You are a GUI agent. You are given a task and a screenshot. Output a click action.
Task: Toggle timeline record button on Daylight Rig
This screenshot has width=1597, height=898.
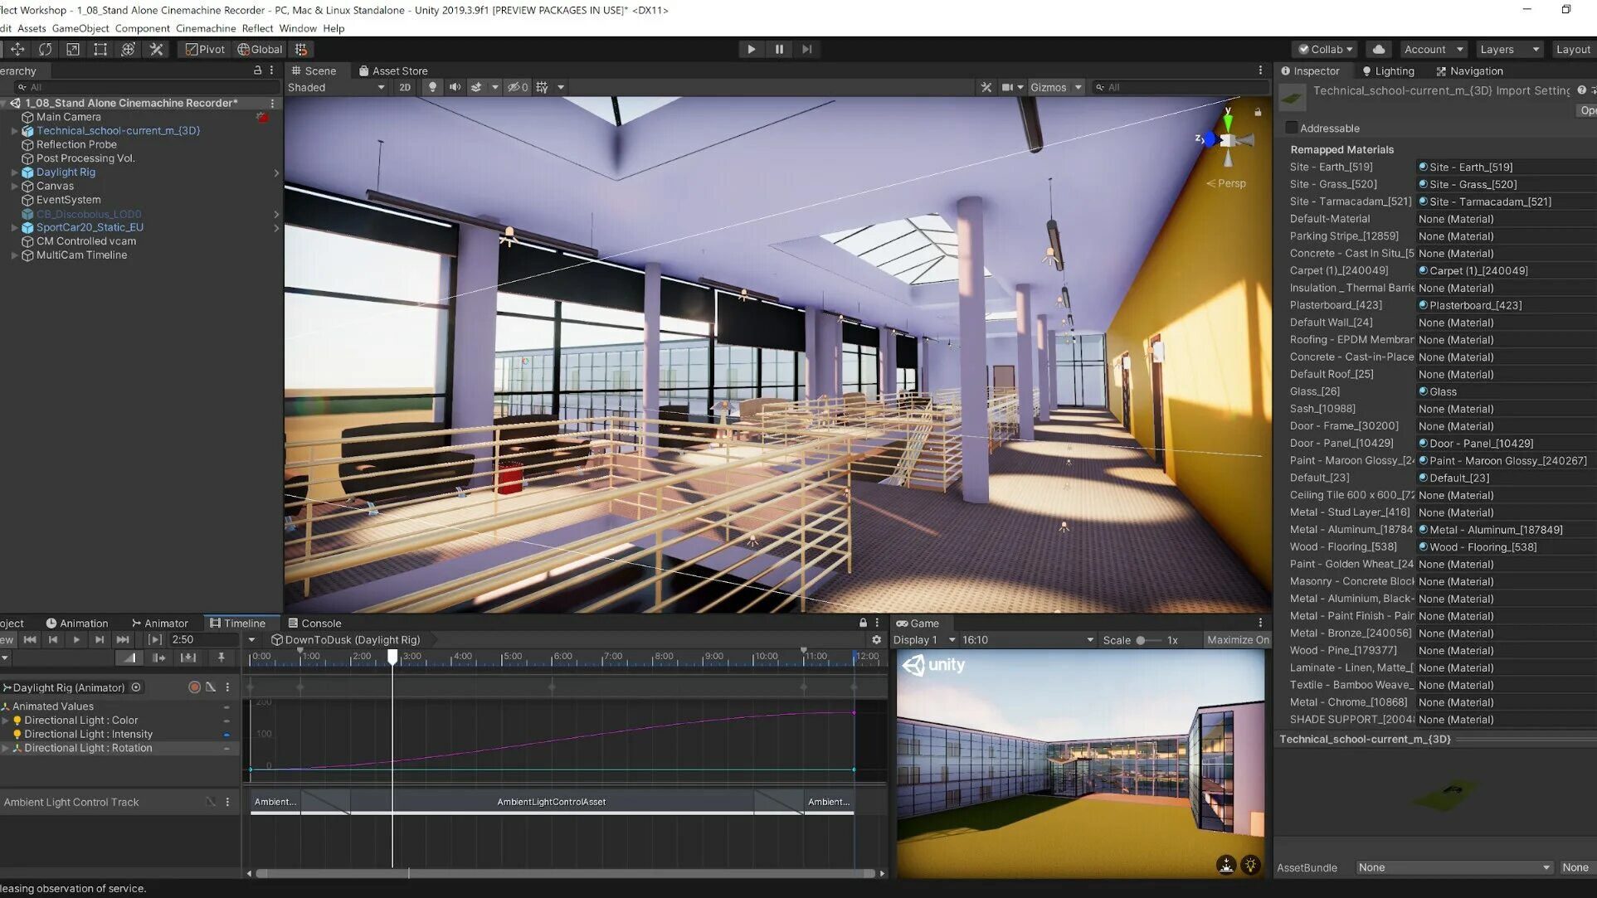[x=194, y=687]
